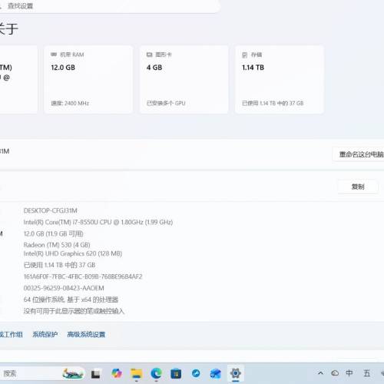The image size is (384, 384).
Task: Open Task View from the taskbar
Action: [x=96, y=374]
